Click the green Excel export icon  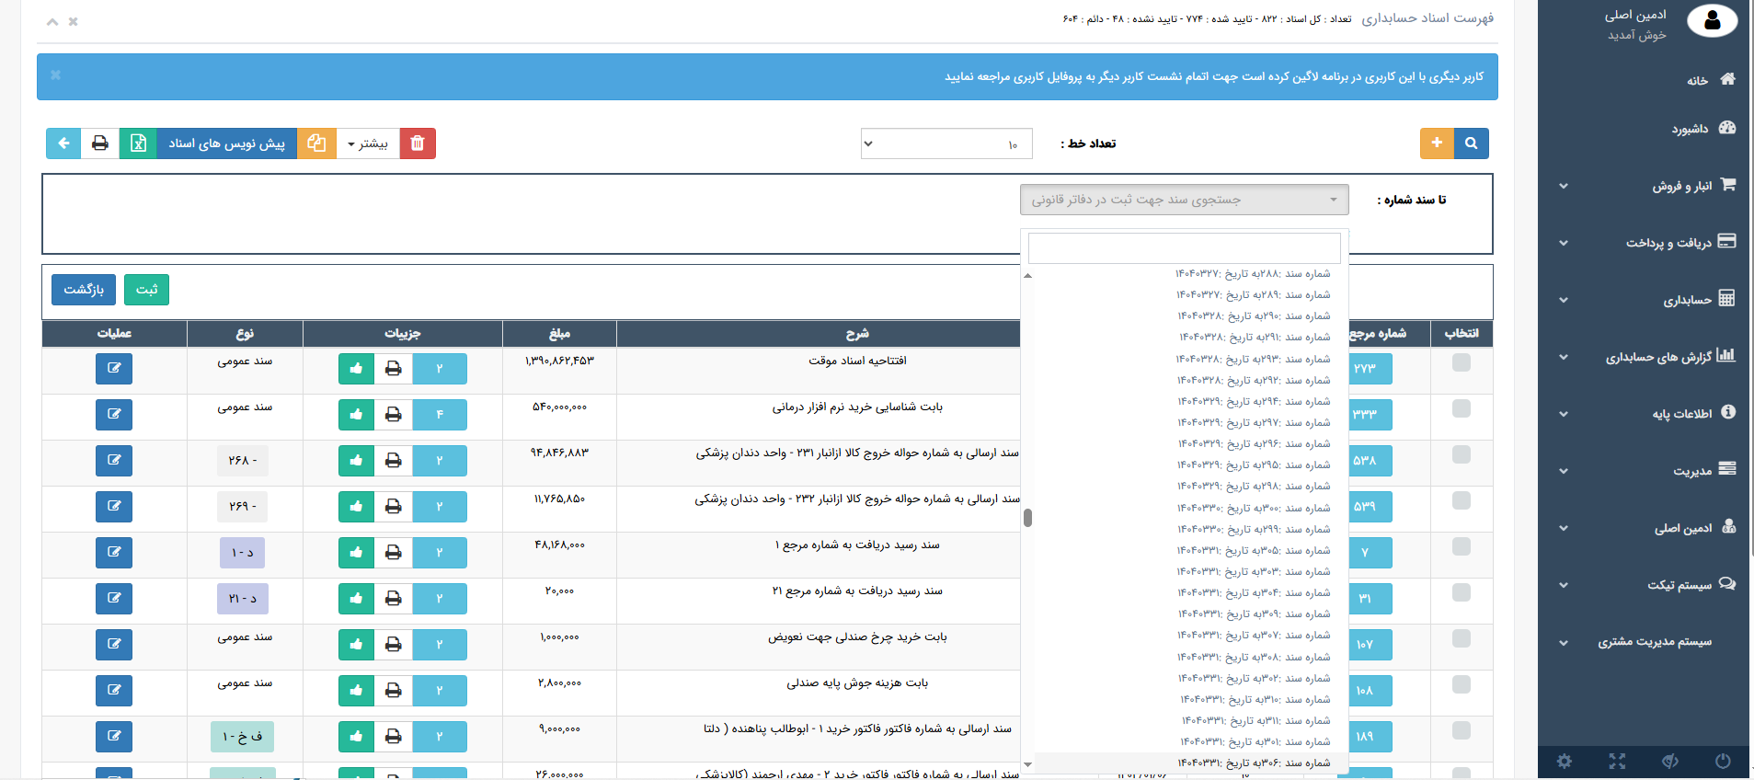pyautogui.click(x=138, y=143)
